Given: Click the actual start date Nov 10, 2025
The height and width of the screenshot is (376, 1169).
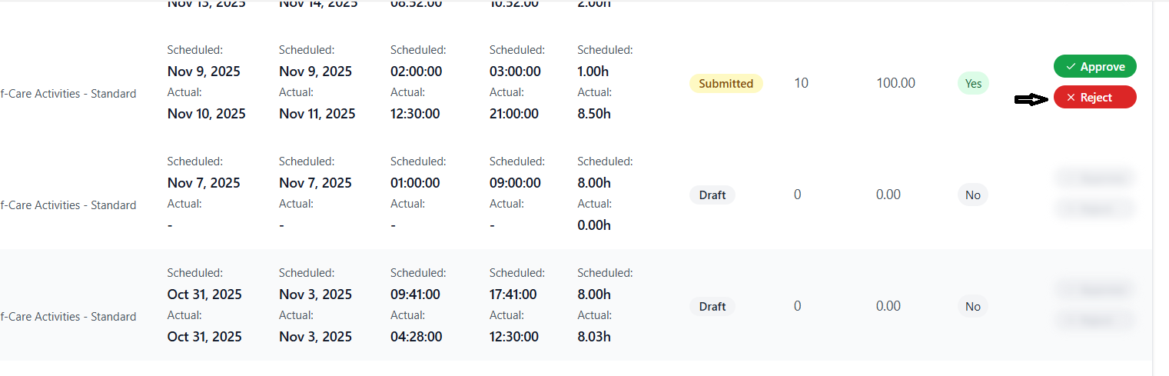Looking at the screenshot, I should [x=206, y=114].
